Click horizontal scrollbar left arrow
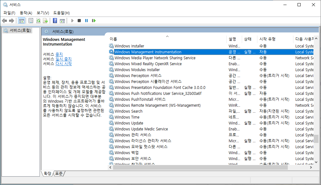321x185 pixels. pyautogui.click(x=111, y=167)
